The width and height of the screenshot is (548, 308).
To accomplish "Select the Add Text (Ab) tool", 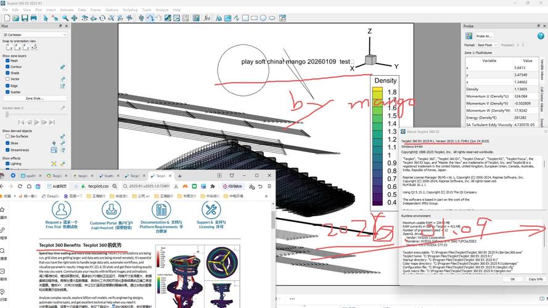I will [x=219, y=18].
